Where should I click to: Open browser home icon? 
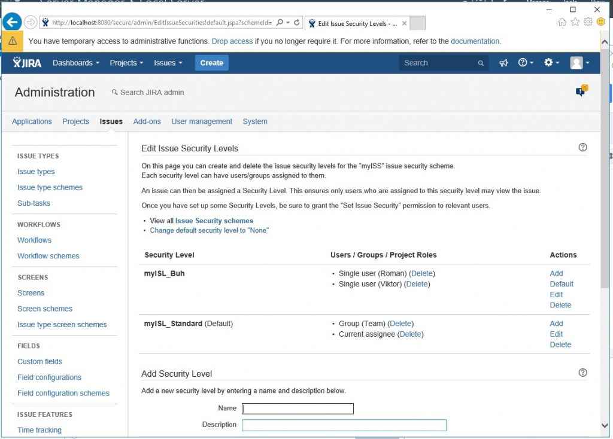[562, 22]
